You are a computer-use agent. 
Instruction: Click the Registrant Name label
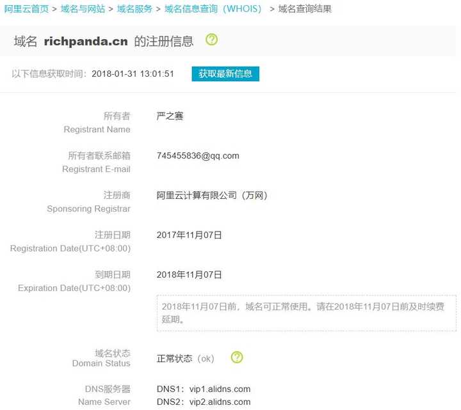(97, 129)
